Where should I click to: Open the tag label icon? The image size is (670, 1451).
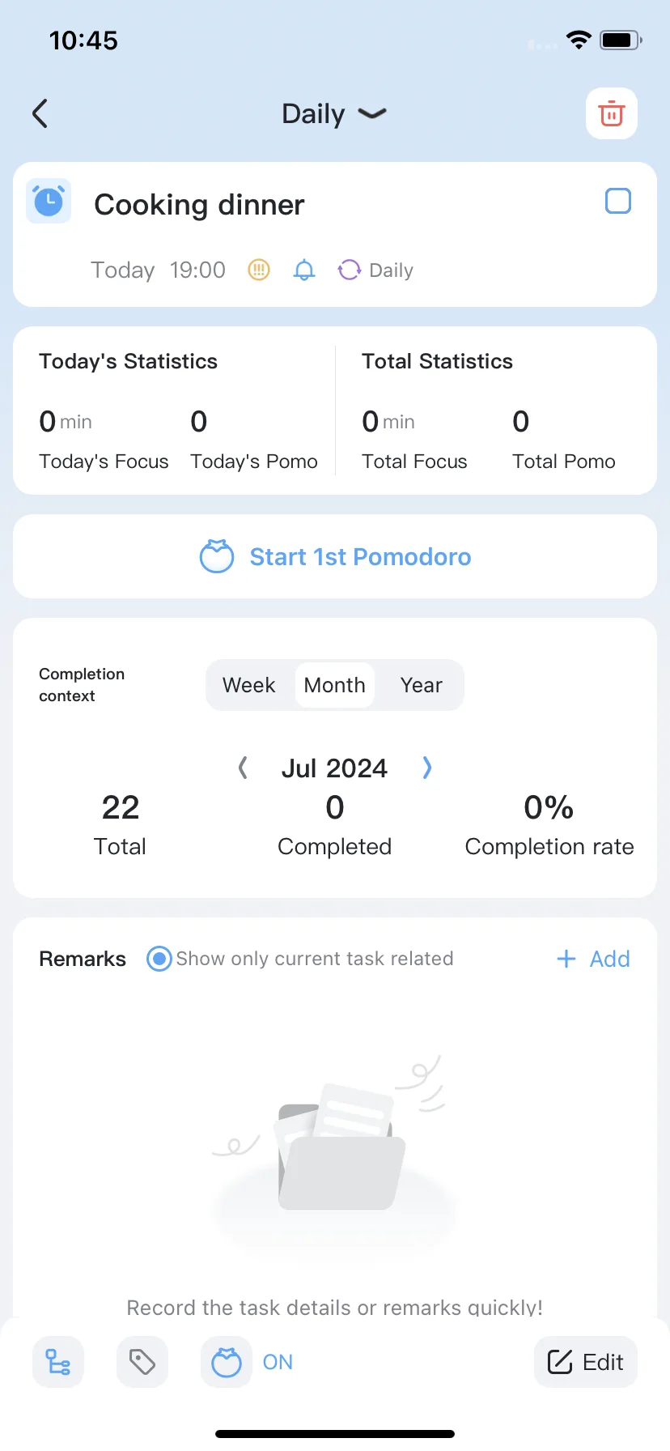point(142,1362)
